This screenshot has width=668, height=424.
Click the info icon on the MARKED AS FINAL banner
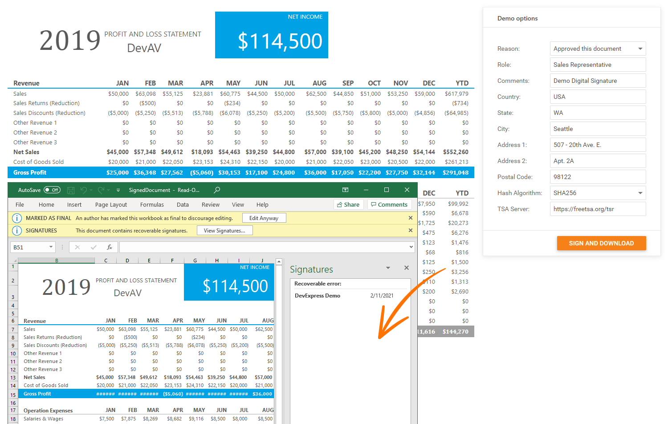(x=16, y=218)
